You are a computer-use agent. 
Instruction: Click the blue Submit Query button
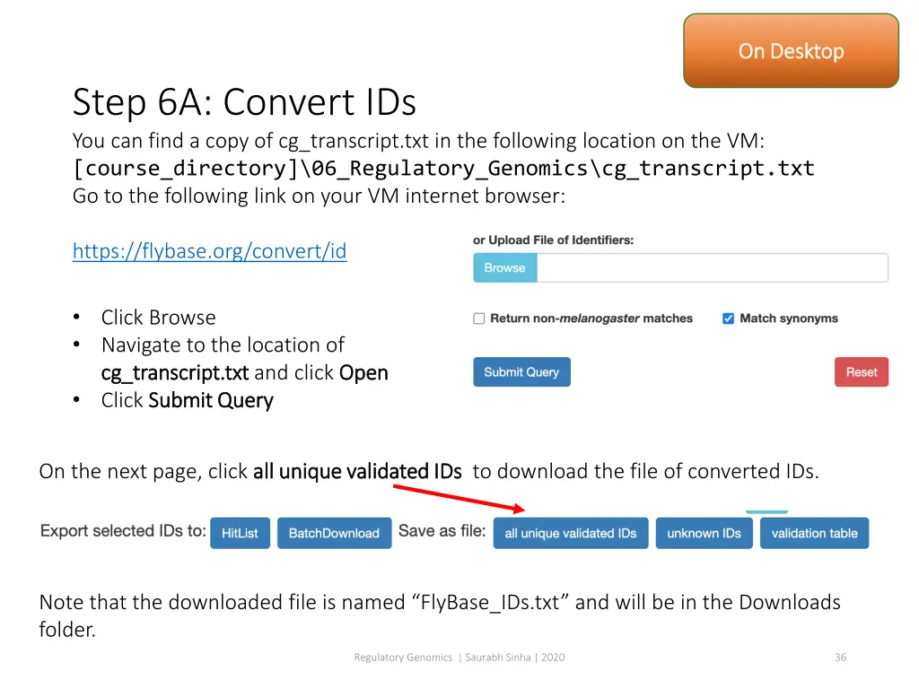coord(521,372)
